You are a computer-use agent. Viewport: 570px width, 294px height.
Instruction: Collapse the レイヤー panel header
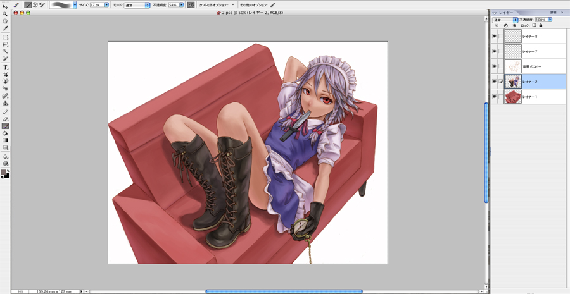[x=495, y=13]
